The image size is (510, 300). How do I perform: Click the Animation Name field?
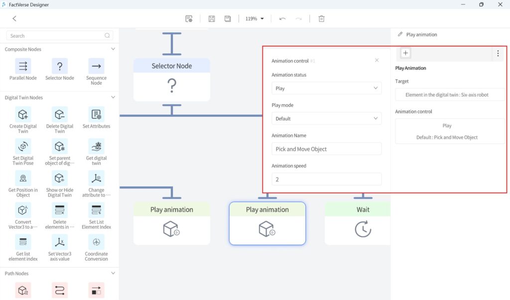tap(327, 149)
